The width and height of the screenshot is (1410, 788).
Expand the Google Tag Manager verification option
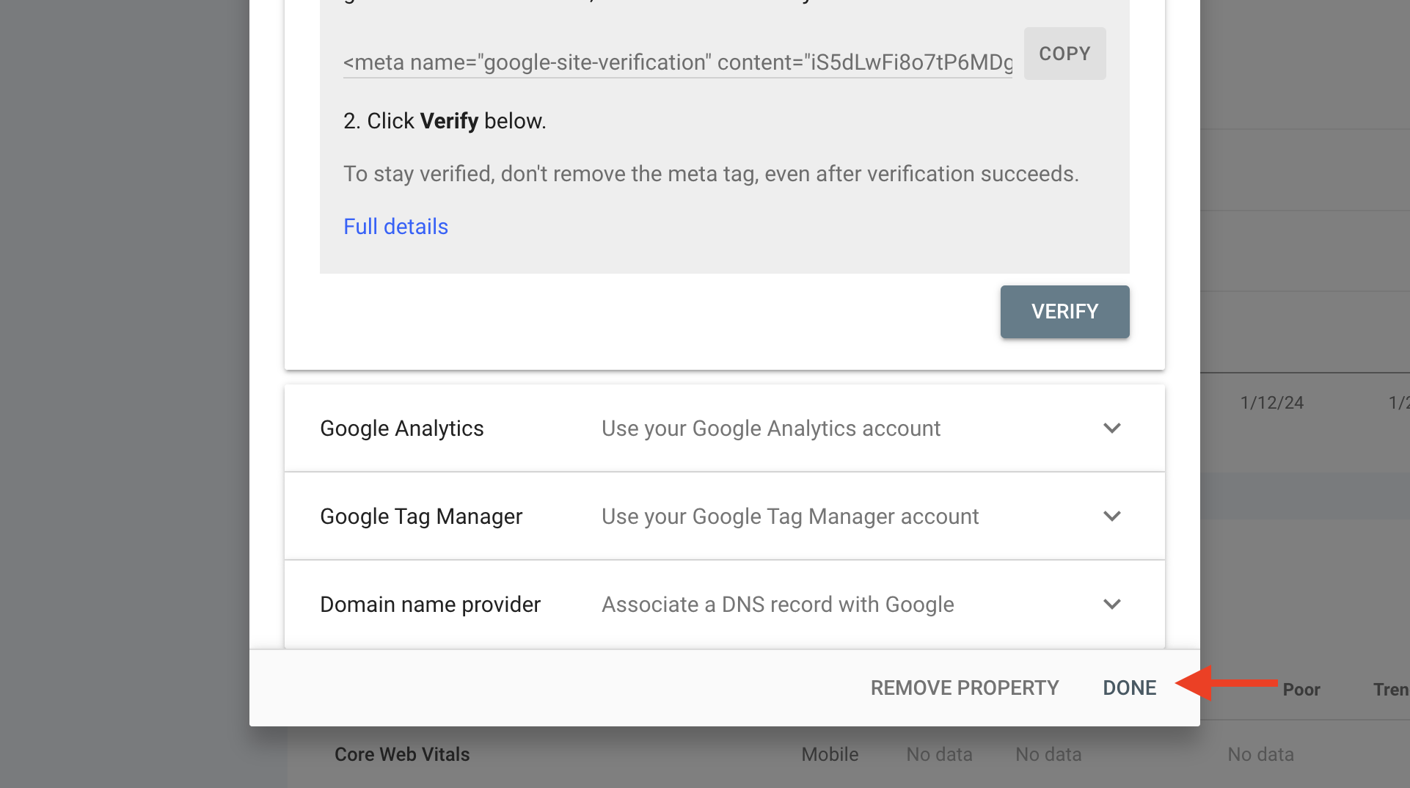(1112, 516)
